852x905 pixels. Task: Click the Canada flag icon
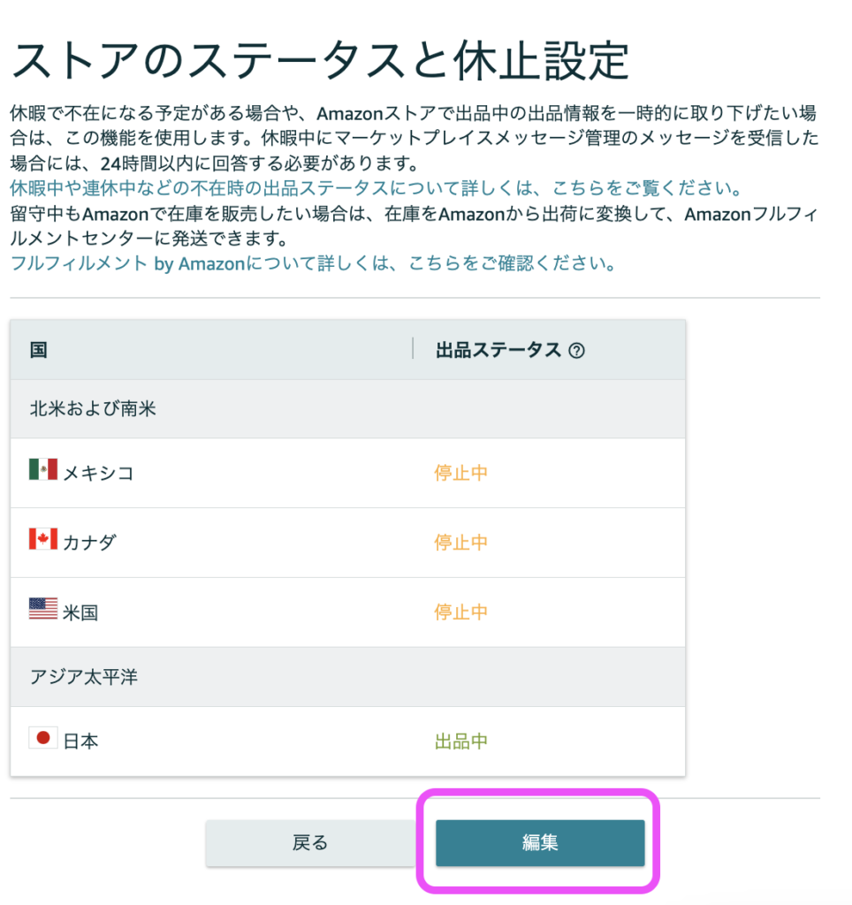point(42,540)
